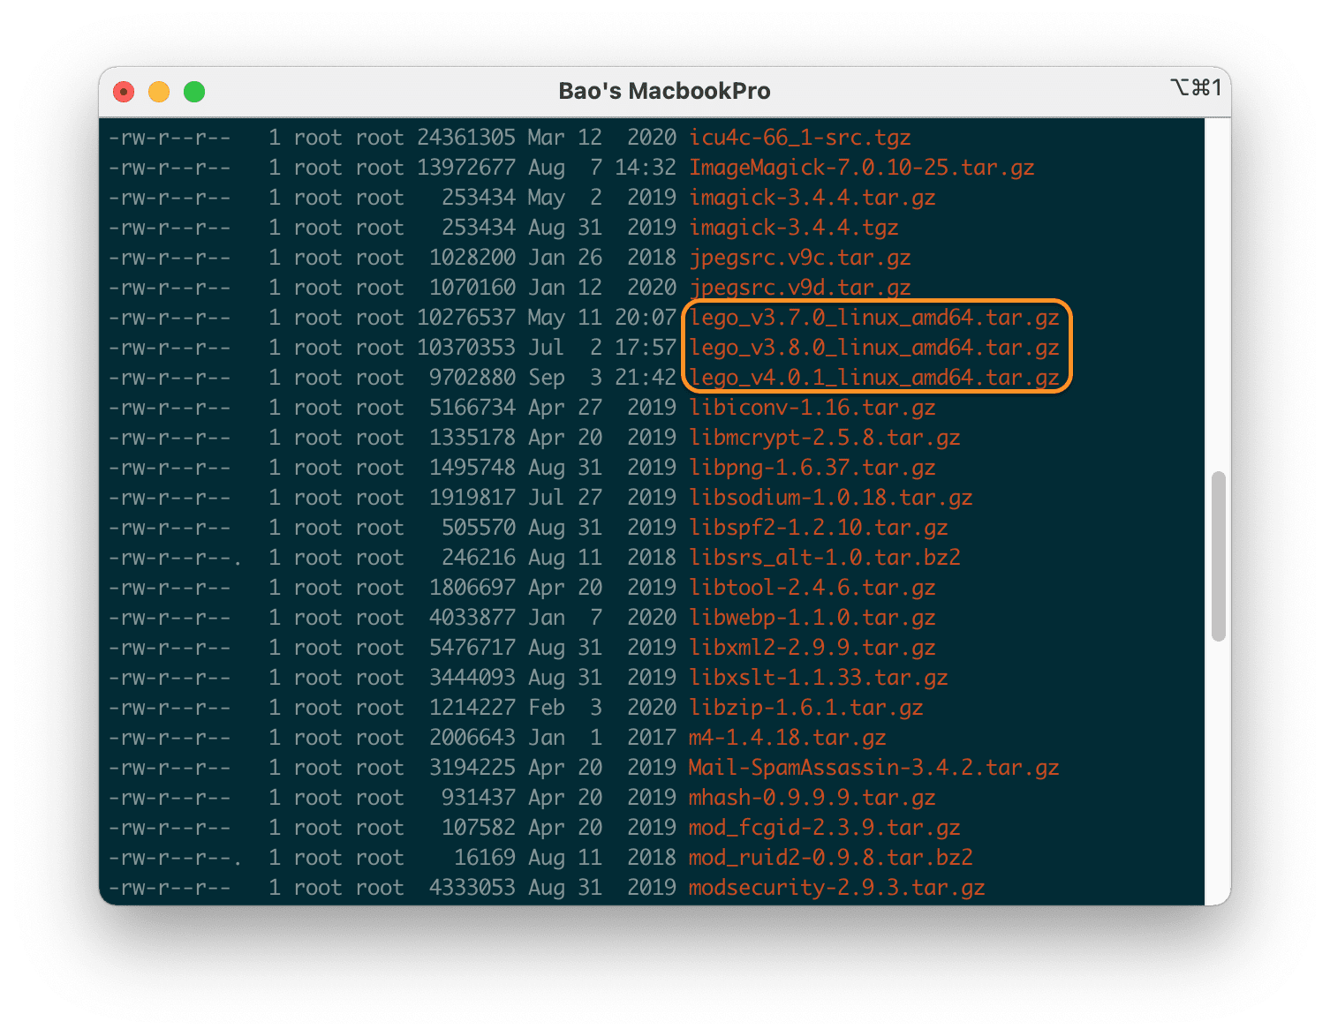The width and height of the screenshot is (1330, 1036).
Task: Select the highlighted lego_v4.0.1_linux_amd64.tar.gz entry
Action: click(x=873, y=377)
